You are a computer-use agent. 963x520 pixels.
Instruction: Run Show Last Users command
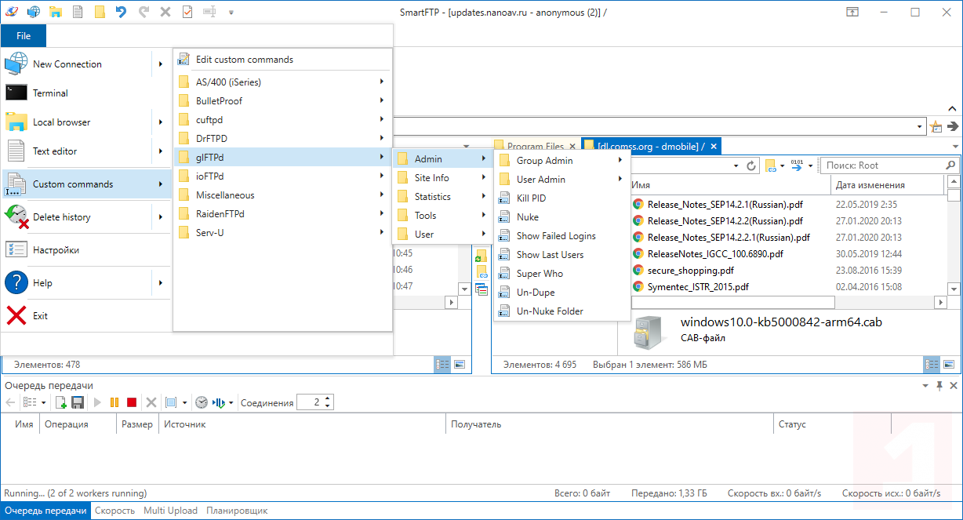pyautogui.click(x=561, y=255)
